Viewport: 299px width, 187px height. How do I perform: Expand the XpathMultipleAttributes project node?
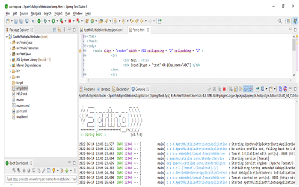pos(7,37)
